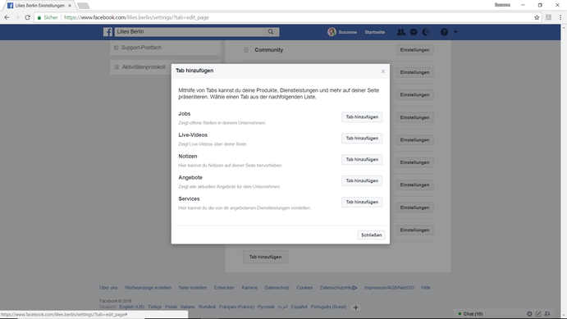Add the Notizen tab
The height and width of the screenshot is (319, 567).
point(362,159)
